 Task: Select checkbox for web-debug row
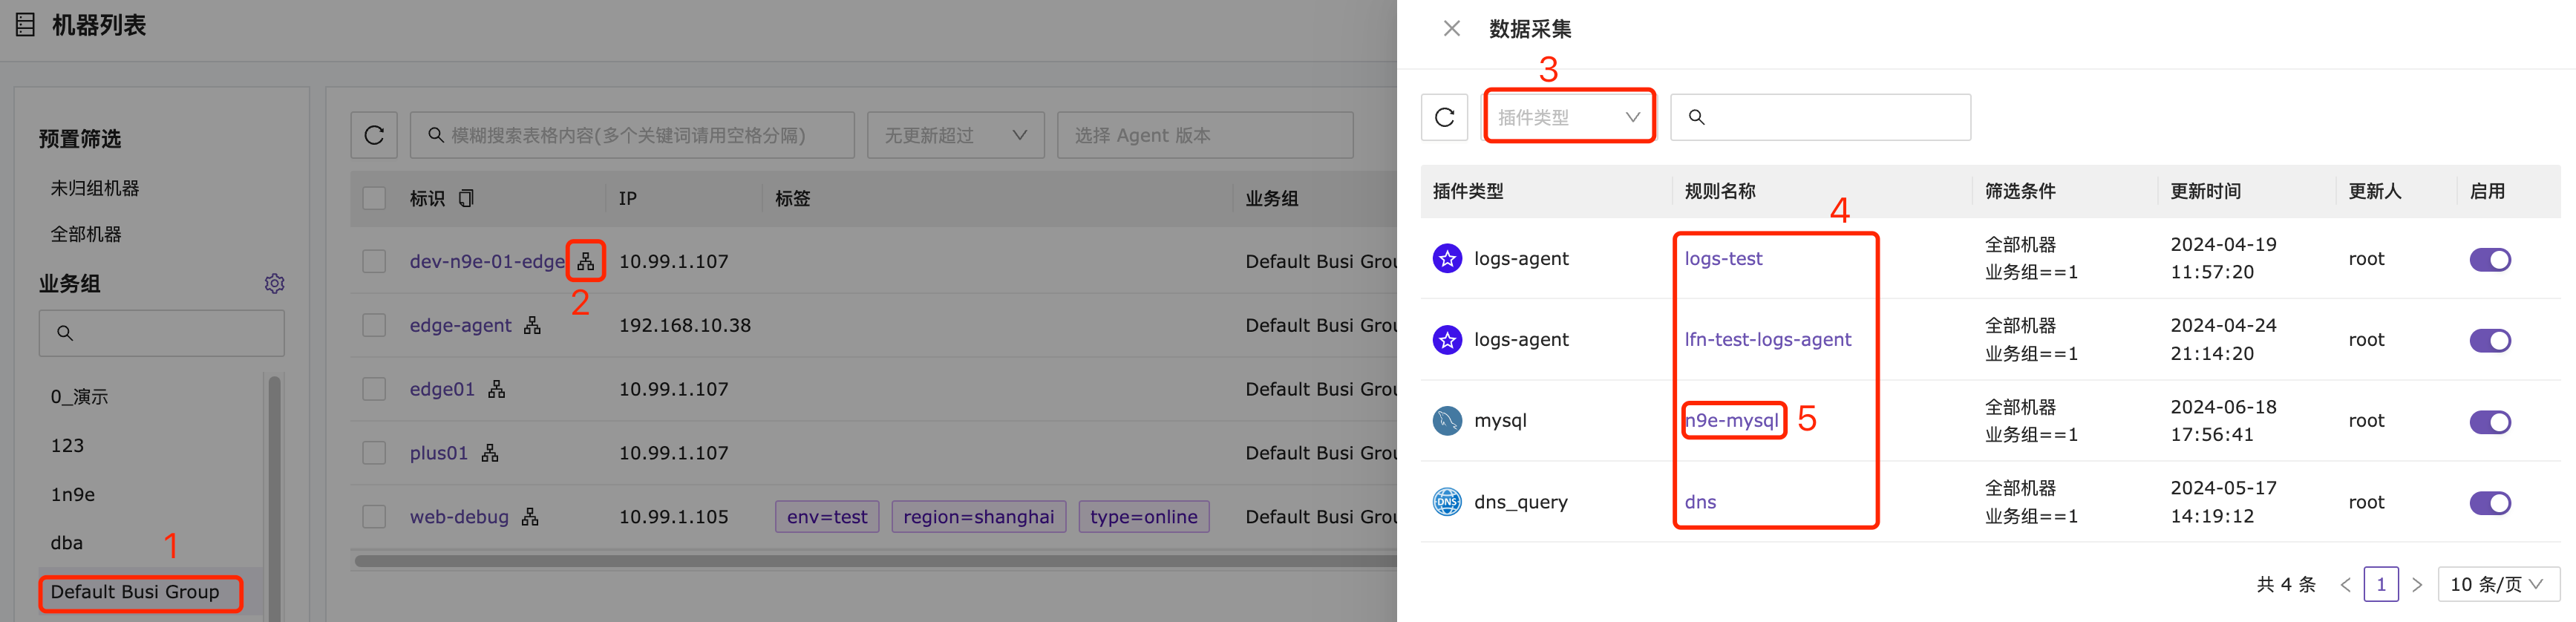coord(374,517)
